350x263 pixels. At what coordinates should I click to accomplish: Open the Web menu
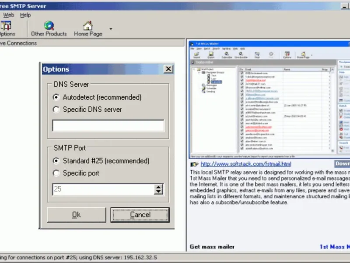8,15
